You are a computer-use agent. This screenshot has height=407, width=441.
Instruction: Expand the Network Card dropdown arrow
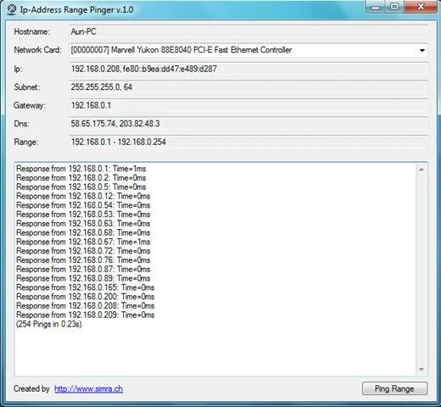(422, 50)
